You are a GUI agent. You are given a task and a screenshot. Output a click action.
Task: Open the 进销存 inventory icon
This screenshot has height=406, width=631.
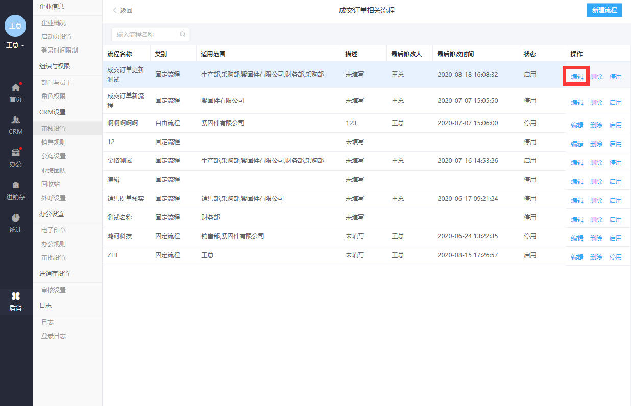[x=16, y=185]
